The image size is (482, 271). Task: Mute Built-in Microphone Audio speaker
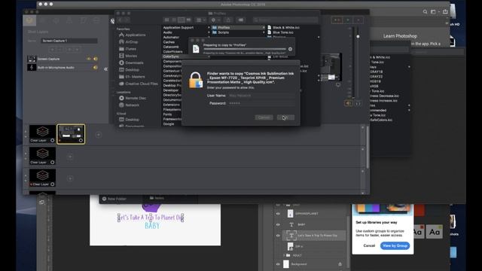pos(96,67)
